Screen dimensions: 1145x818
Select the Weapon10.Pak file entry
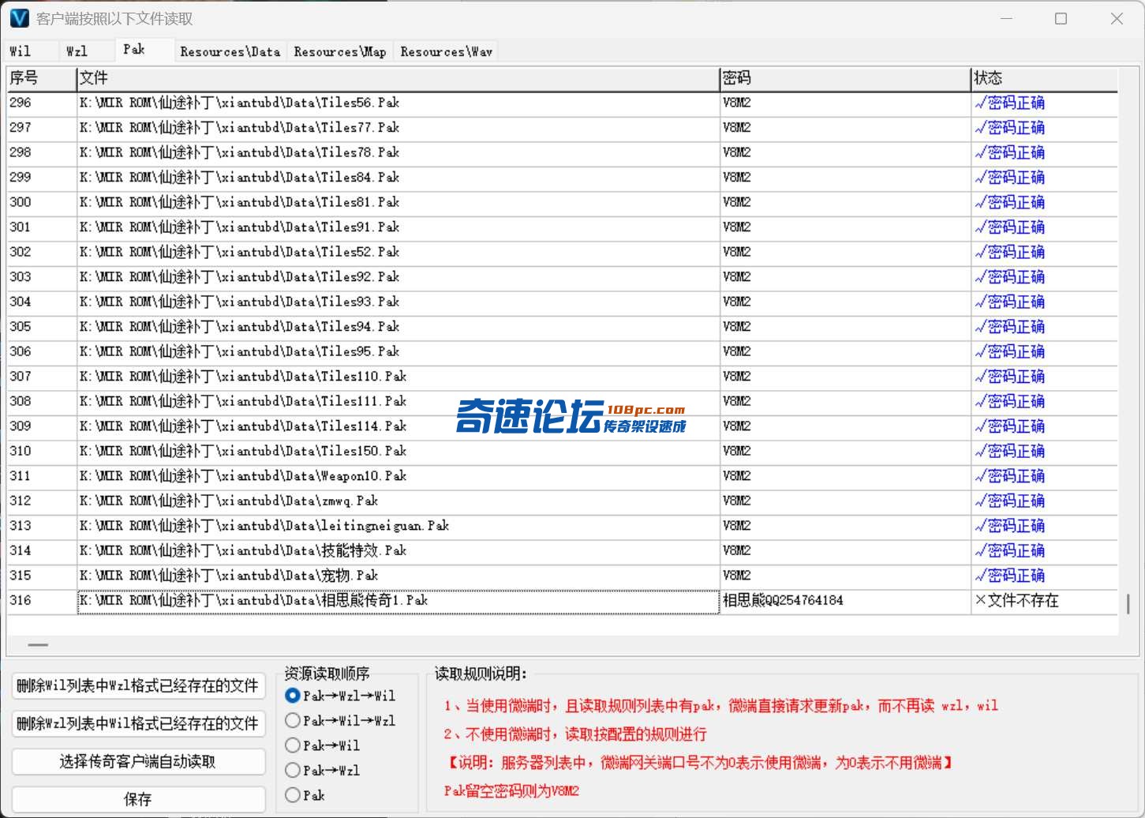coord(398,476)
